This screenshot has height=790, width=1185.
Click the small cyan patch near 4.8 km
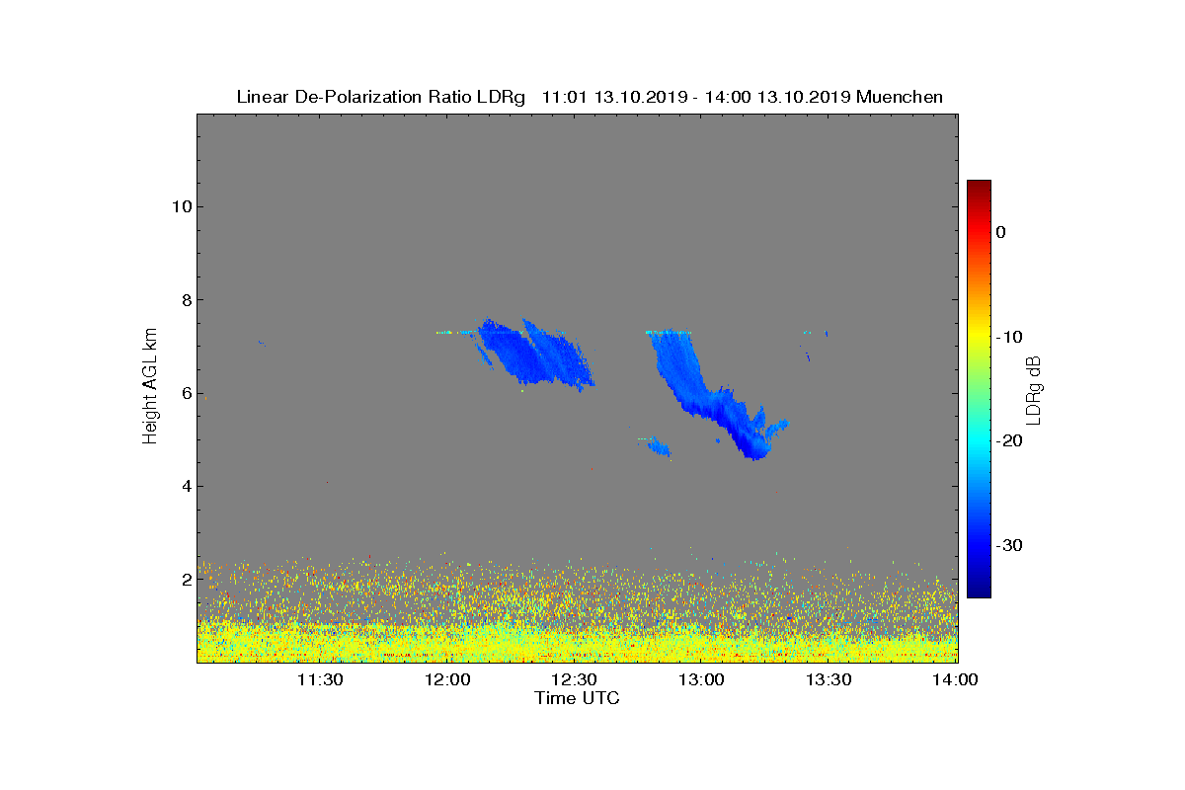pyautogui.click(x=658, y=447)
